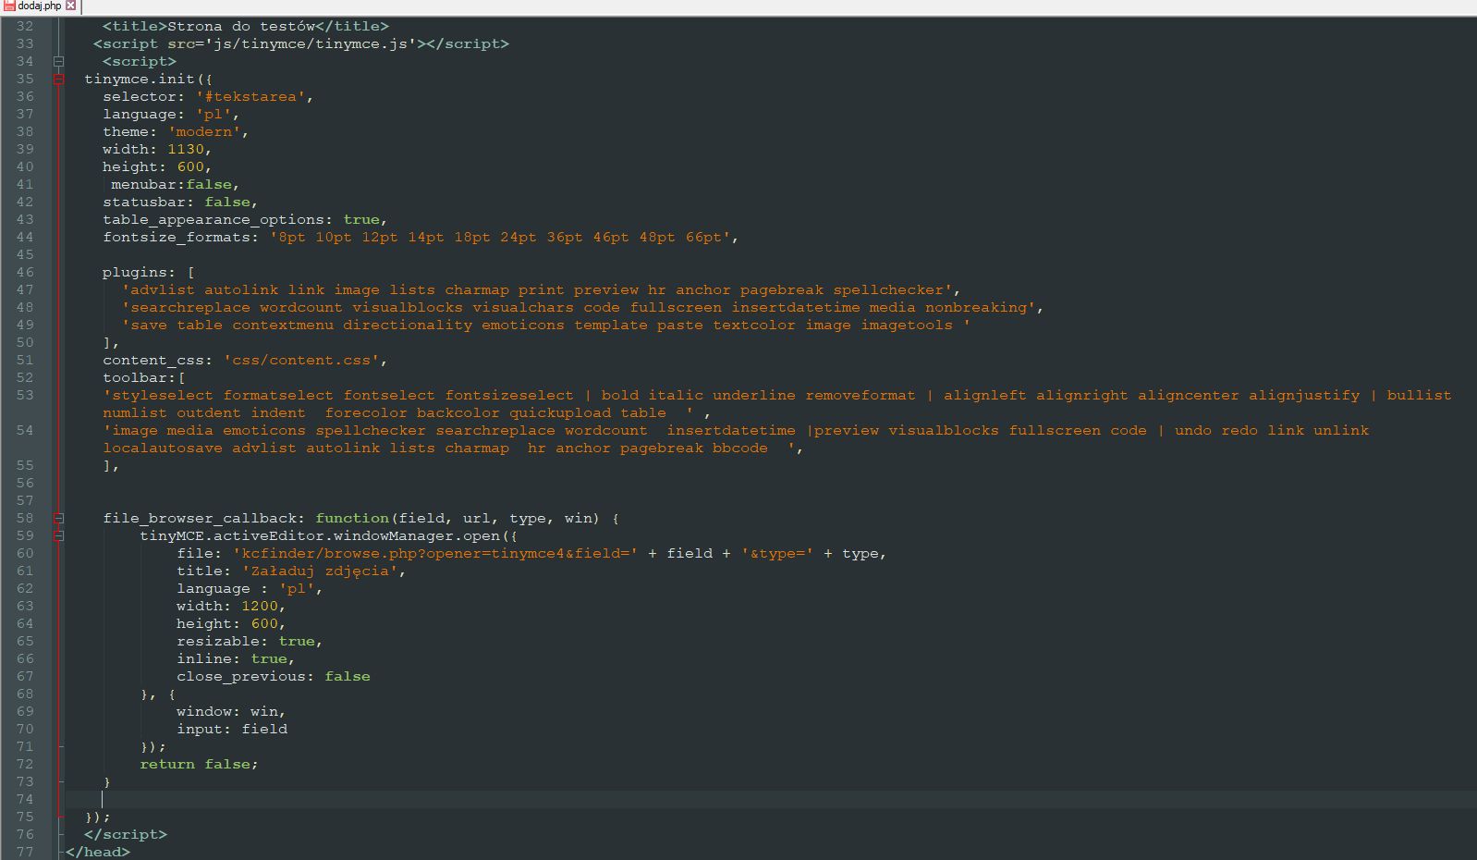Click the 'input: field' line
The image size is (1477, 860).
(232, 730)
